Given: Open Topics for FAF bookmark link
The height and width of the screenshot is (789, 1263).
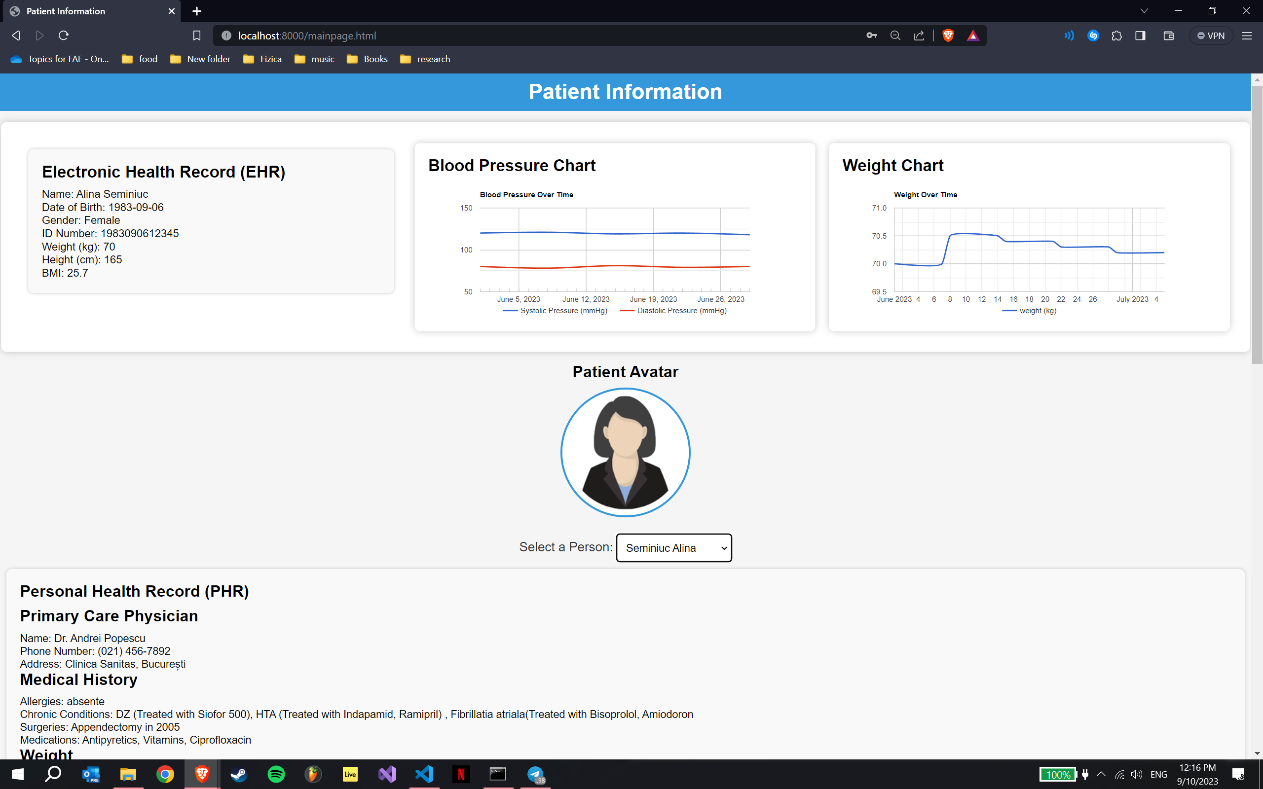Looking at the screenshot, I should pos(60,59).
